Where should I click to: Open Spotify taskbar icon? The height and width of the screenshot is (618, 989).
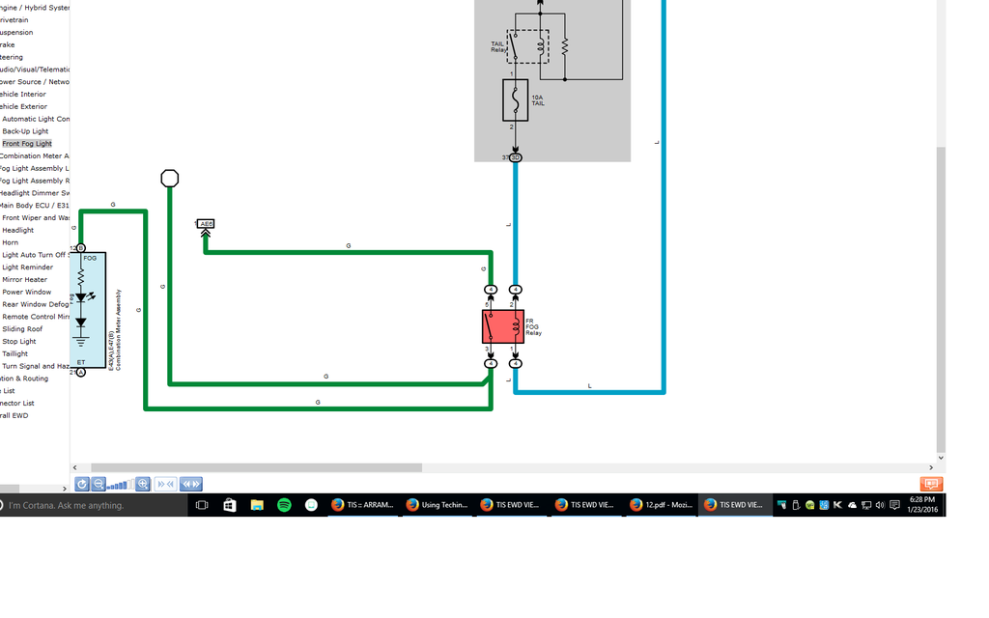tap(285, 505)
